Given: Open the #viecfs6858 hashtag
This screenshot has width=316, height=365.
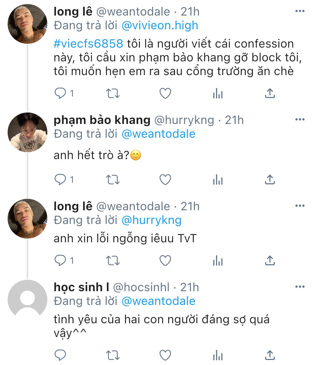Looking at the screenshot, I should tap(88, 44).
